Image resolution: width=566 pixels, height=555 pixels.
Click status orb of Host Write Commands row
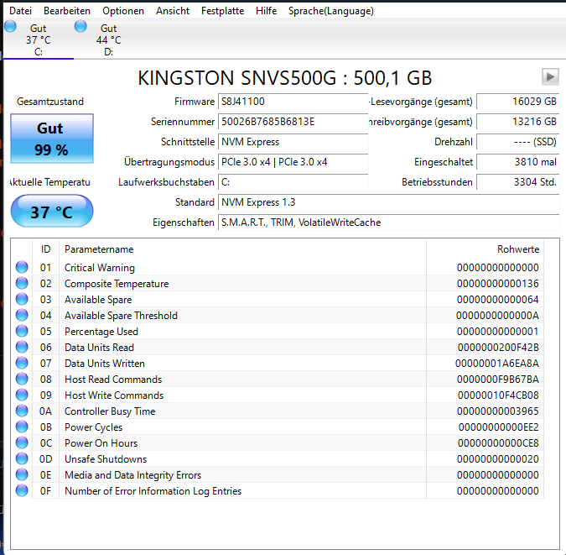(x=22, y=395)
